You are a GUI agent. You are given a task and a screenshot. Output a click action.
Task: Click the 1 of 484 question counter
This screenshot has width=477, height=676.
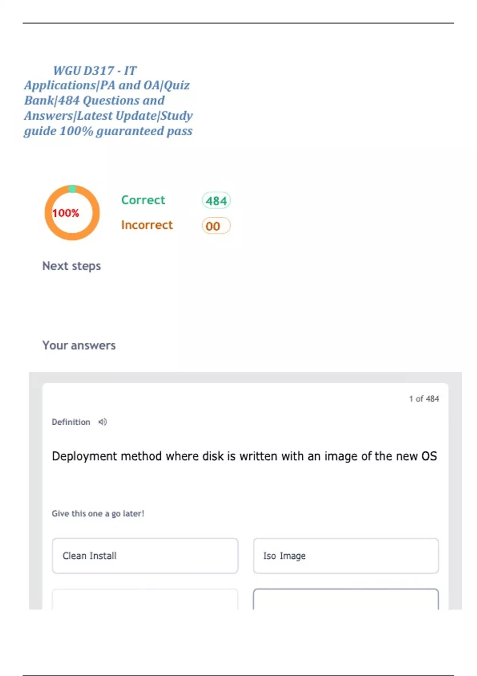click(424, 399)
